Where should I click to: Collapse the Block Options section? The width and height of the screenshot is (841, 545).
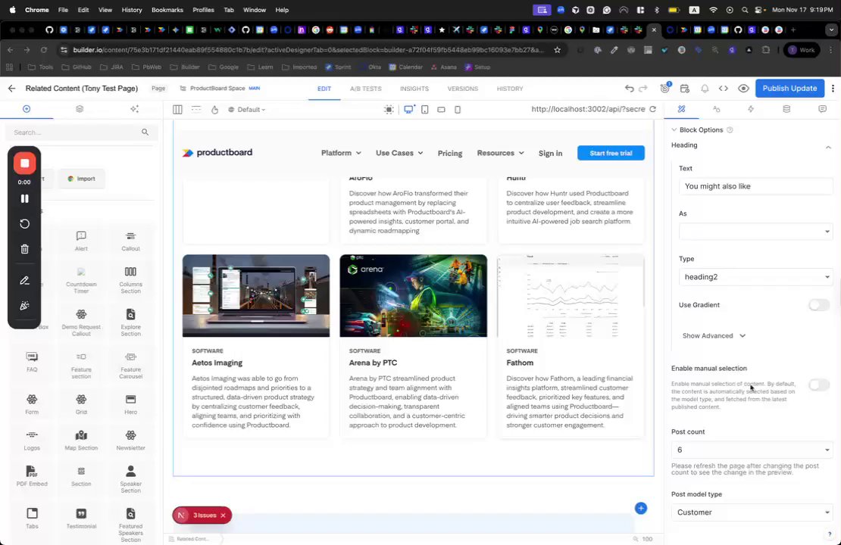674,129
